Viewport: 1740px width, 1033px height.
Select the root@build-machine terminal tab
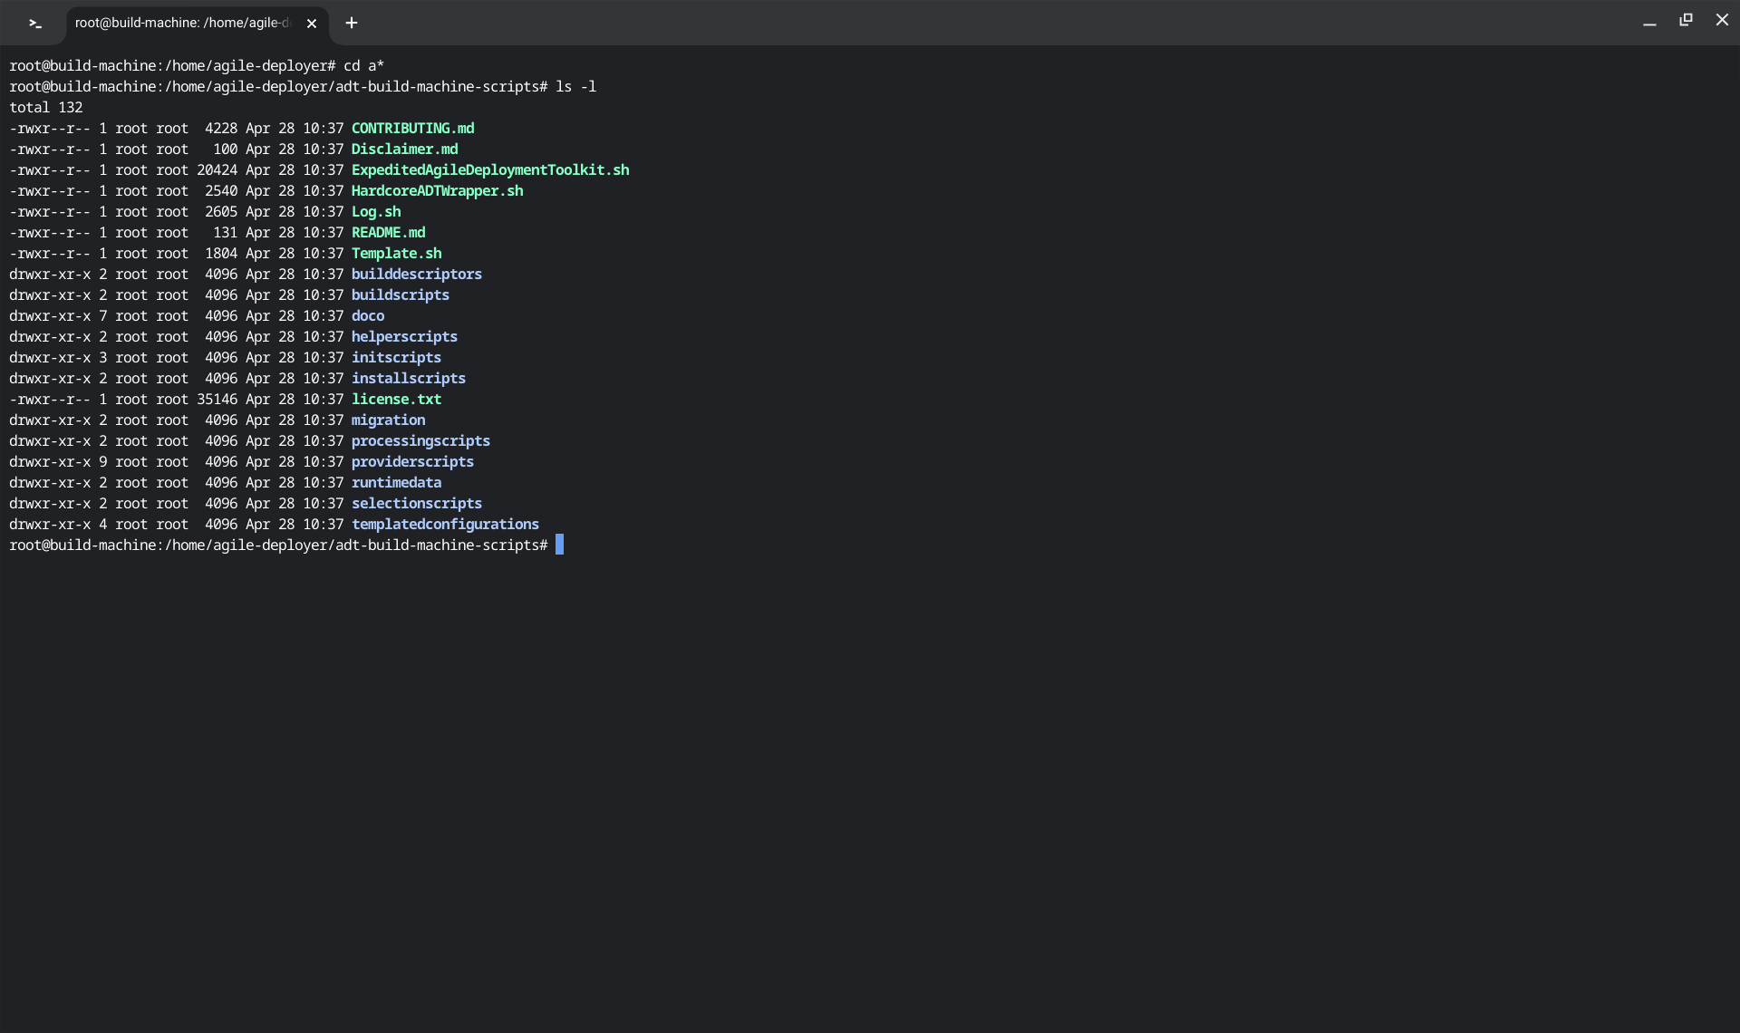(x=181, y=24)
